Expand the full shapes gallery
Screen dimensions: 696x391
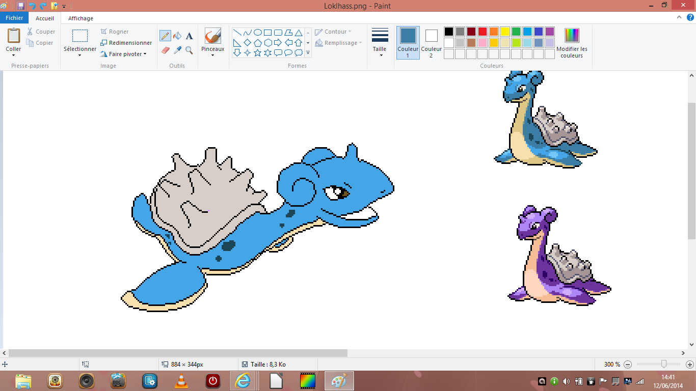point(308,52)
